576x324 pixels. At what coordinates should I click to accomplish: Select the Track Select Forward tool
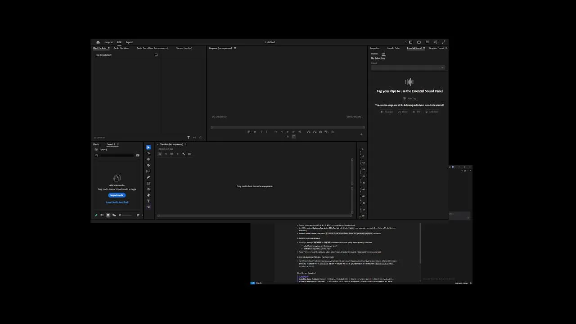coord(148,153)
